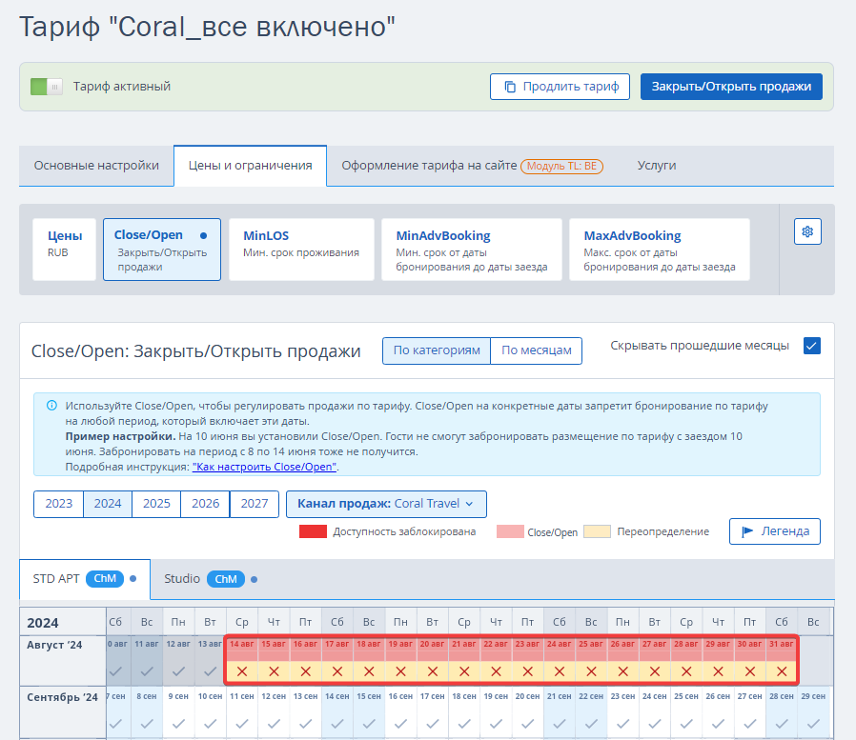Click the ChM badge on Studio tab
Image resolution: width=856 pixels, height=740 pixels.
click(226, 578)
